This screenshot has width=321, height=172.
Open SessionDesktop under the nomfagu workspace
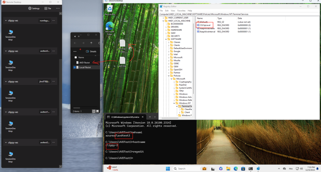point(10,35)
